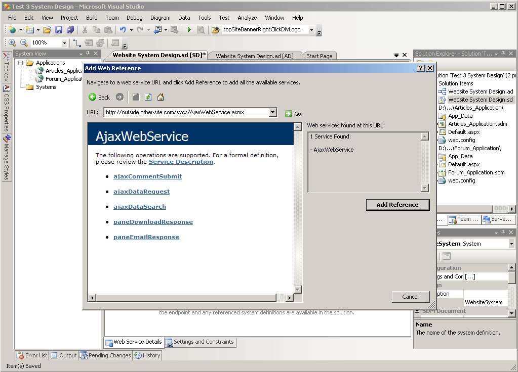Select the Systems folder in System View
Screen dimensions: 518x372
click(x=42, y=87)
